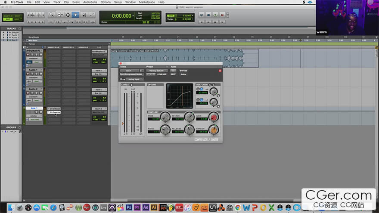Open the AudioSuite menu

click(90, 2)
